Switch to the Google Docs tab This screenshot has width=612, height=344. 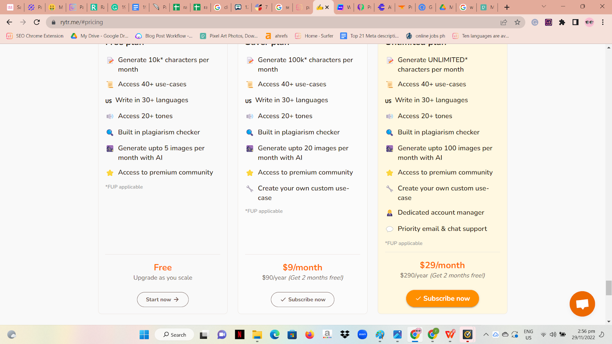[x=139, y=7]
